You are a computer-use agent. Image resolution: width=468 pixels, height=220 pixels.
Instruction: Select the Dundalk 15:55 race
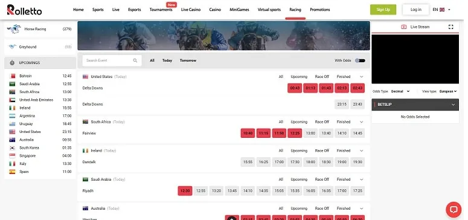[x=248, y=162]
